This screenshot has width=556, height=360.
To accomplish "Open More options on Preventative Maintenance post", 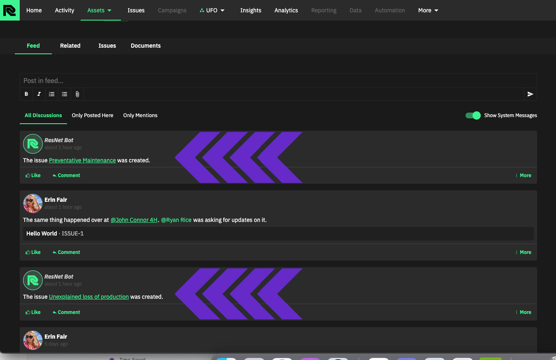I will [x=523, y=175].
